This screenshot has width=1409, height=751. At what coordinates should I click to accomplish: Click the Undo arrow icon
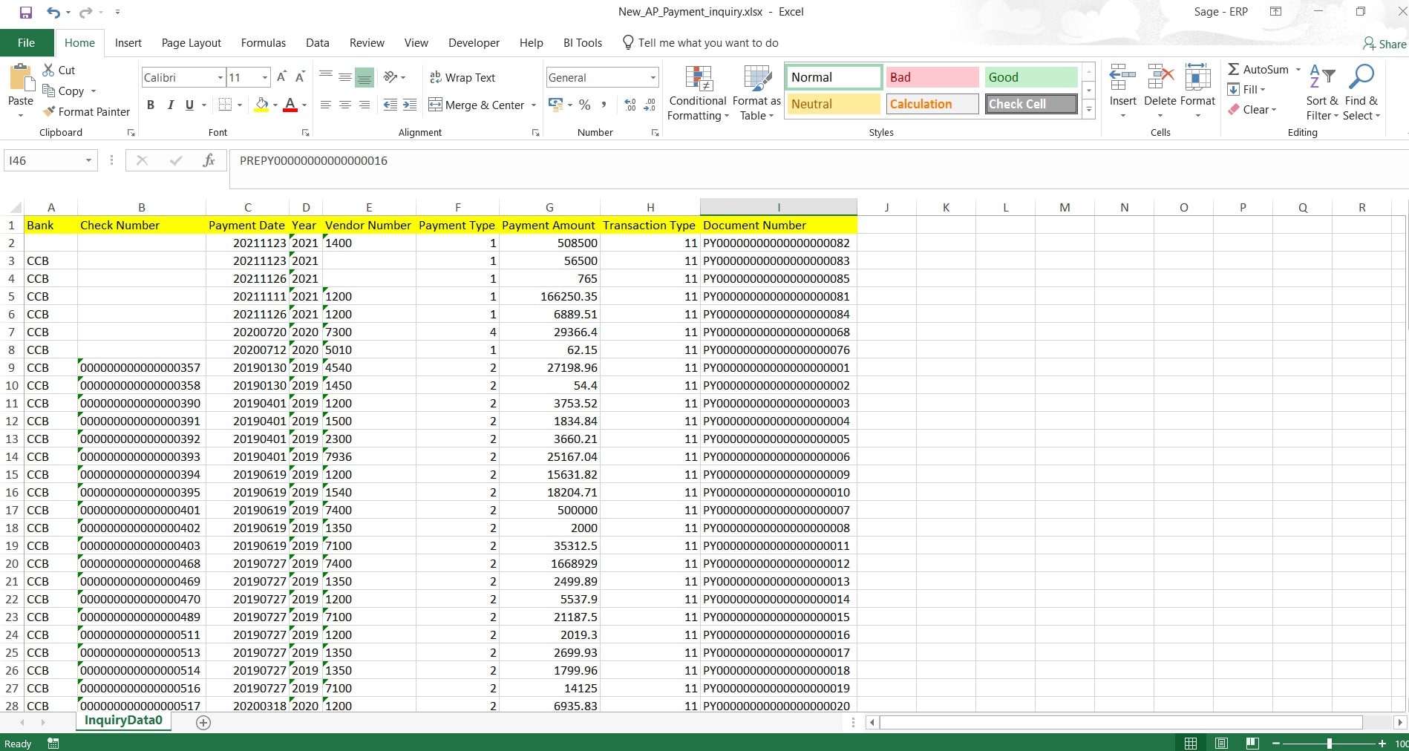coord(53,12)
